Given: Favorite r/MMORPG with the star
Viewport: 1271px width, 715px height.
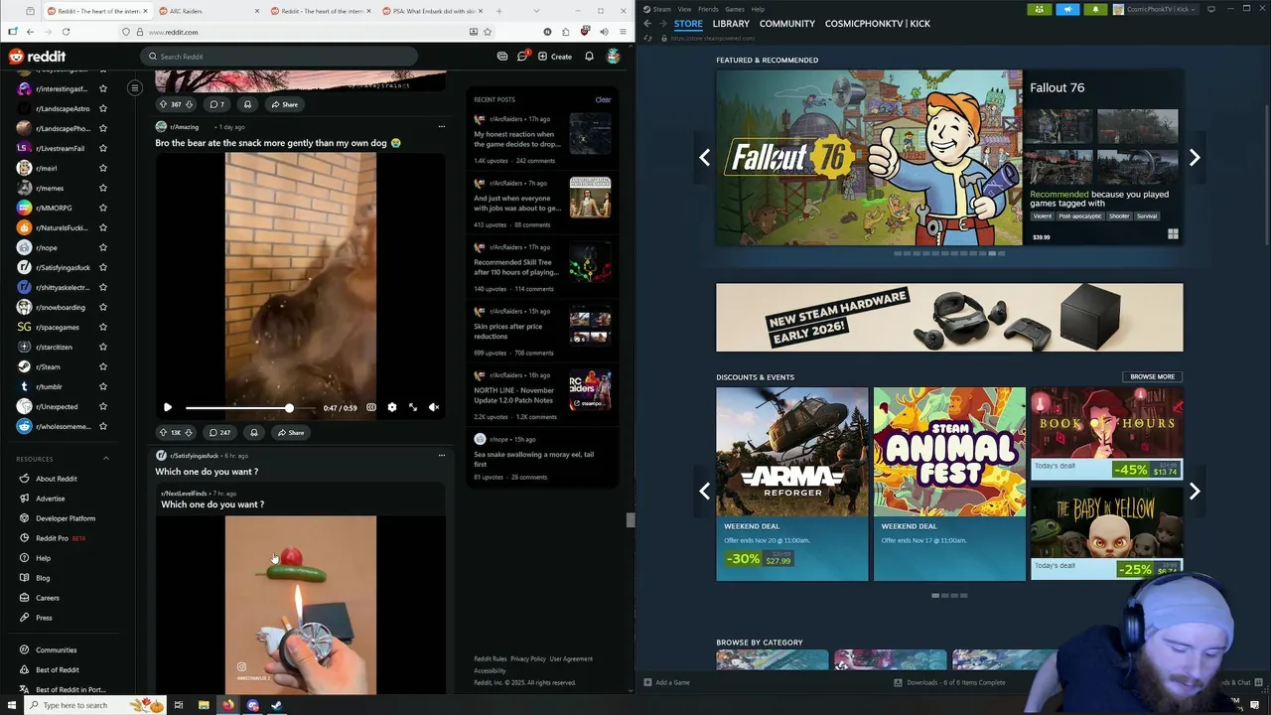Looking at the screenshot, I should tap(103, 208).
